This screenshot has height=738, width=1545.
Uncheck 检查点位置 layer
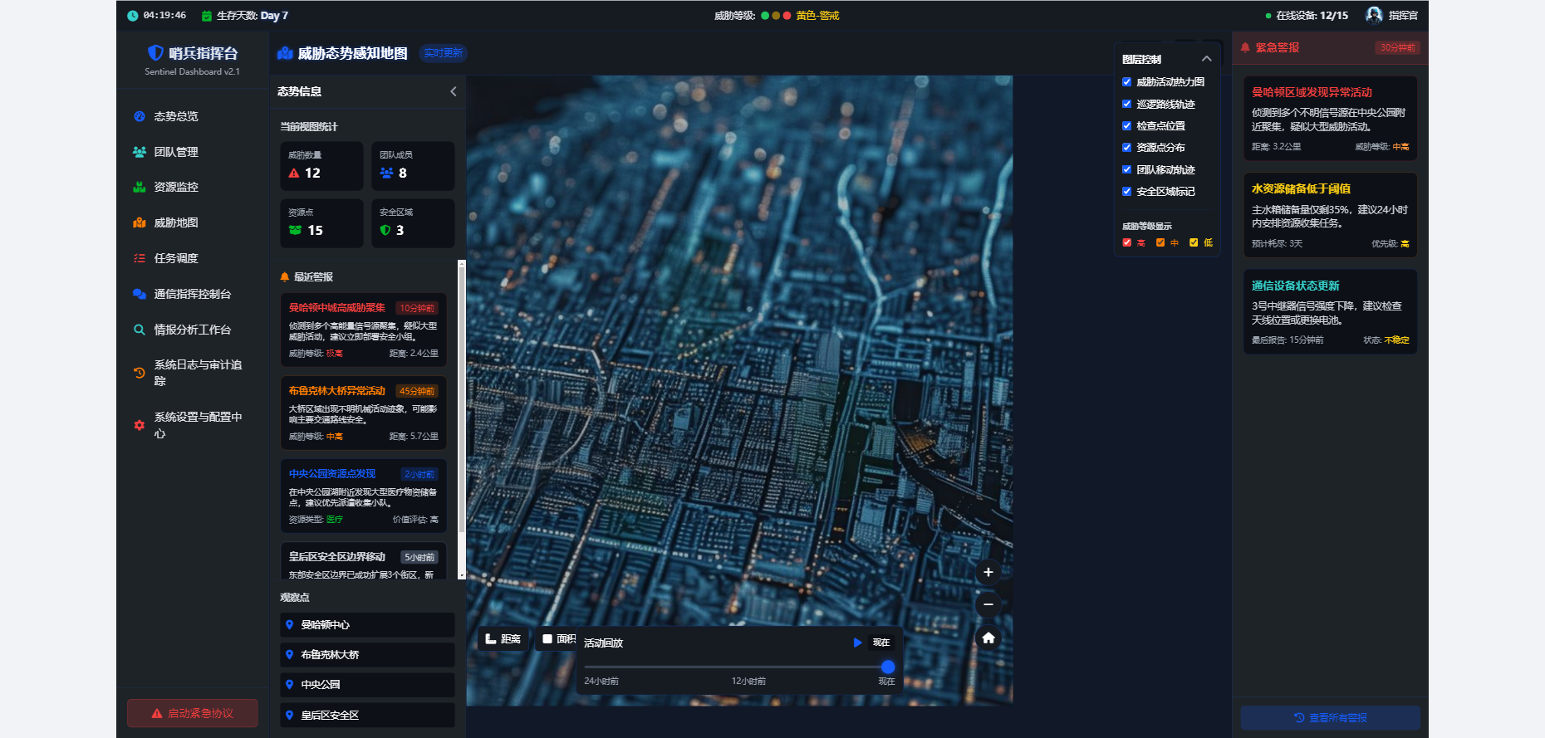[1127, 126]
